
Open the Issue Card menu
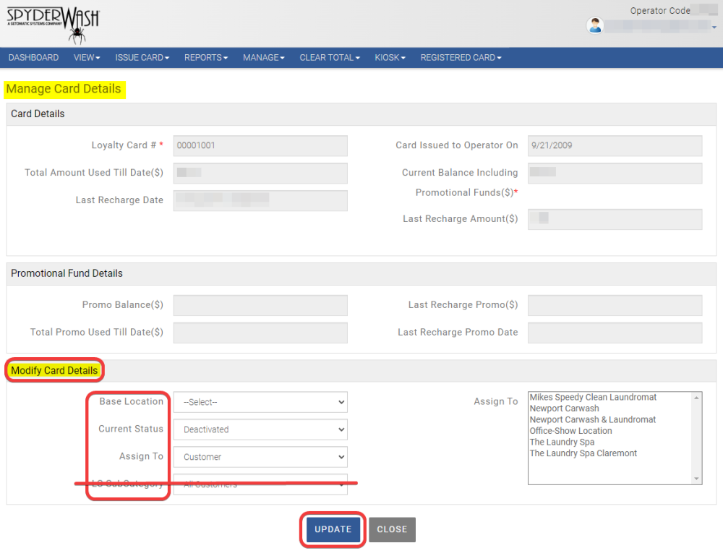tap(142, 58)
